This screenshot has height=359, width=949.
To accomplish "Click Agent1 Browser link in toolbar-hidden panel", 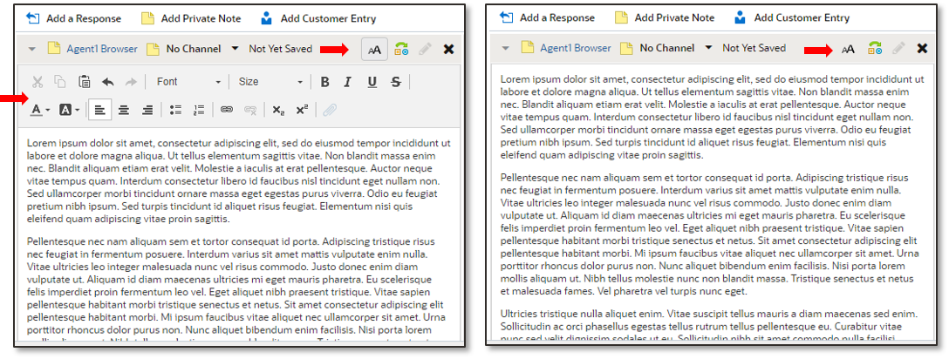I will pyautogui.click(x=575, y=48).
